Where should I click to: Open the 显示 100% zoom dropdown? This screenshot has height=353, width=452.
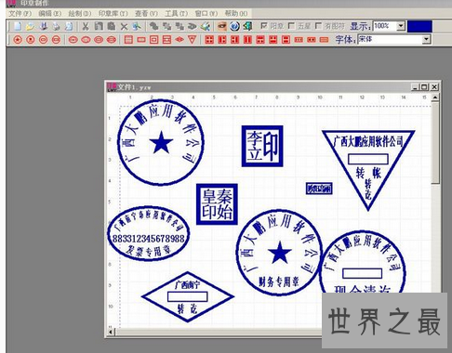(x=401, y=26)
